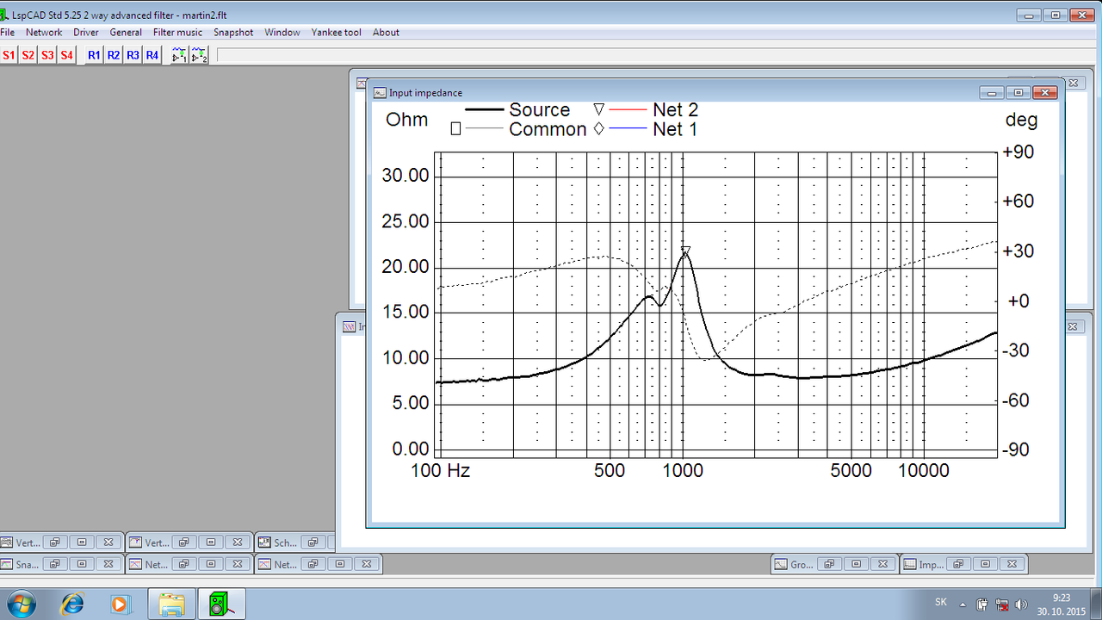Click the R1 recall toolbar button

94,55
